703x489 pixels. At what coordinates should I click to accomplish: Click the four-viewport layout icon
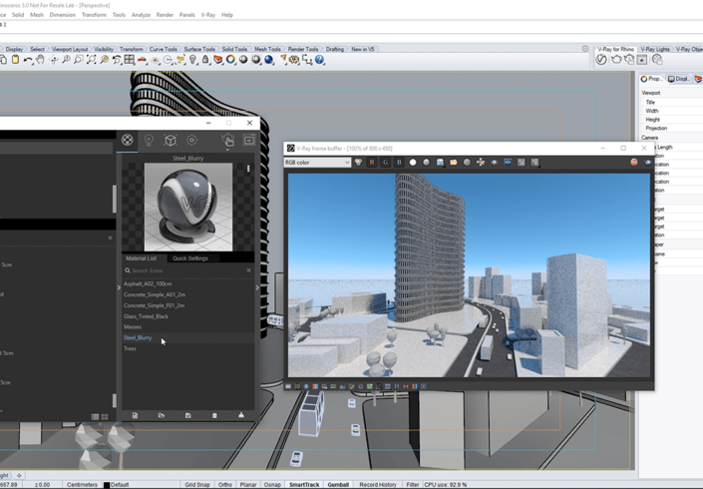[x=129, y=60]
